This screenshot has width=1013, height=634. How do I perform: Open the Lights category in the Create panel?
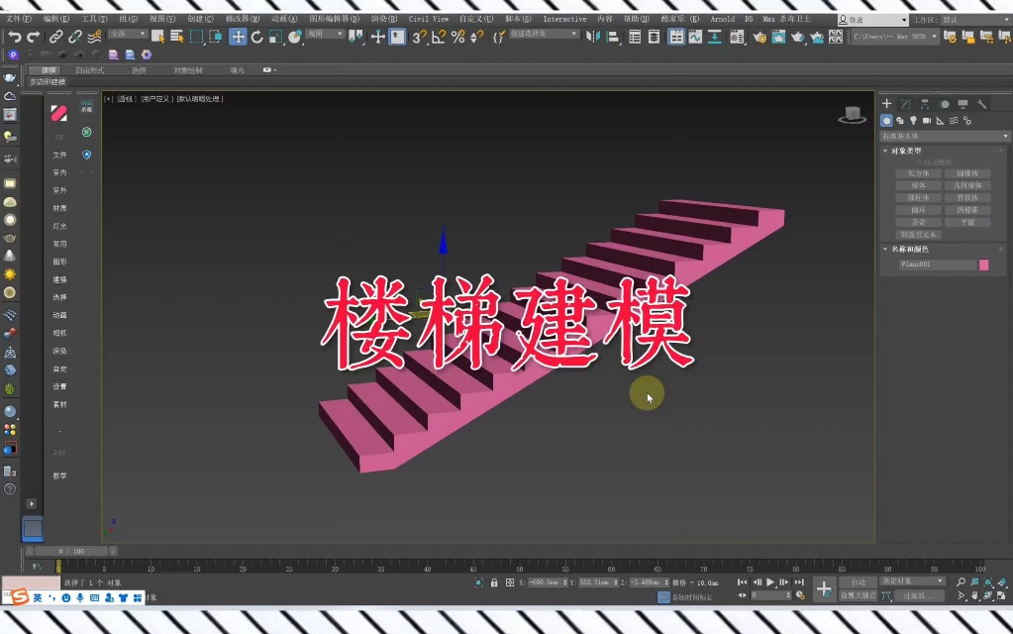[914, 120]
